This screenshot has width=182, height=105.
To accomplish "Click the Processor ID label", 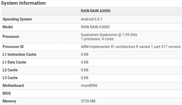I will click(x=13, y=47).
